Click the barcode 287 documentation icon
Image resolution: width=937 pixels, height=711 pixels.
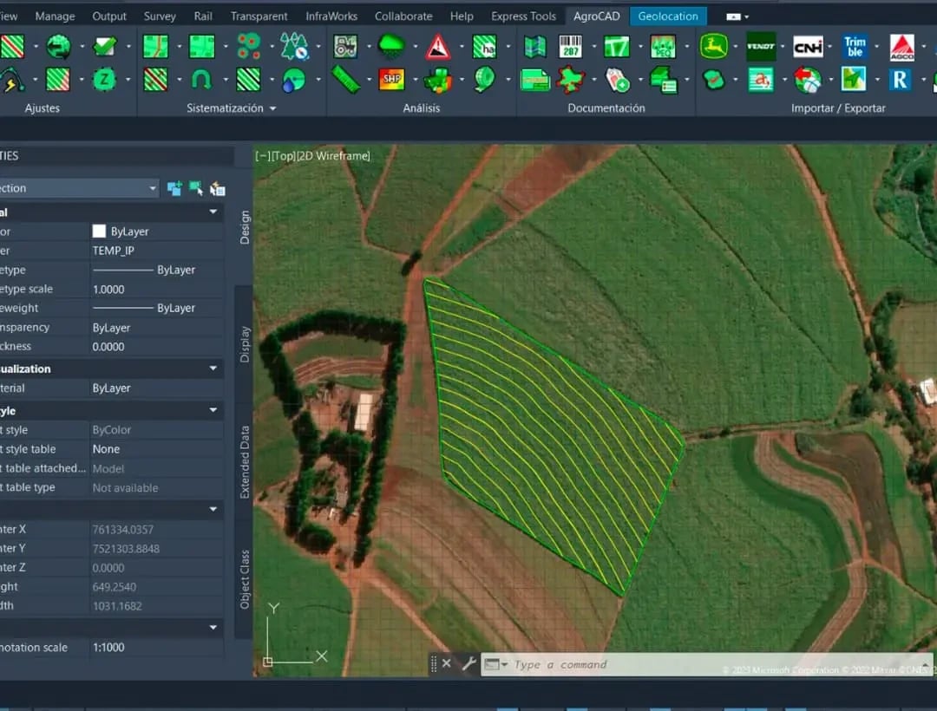(x=570, y=47)
